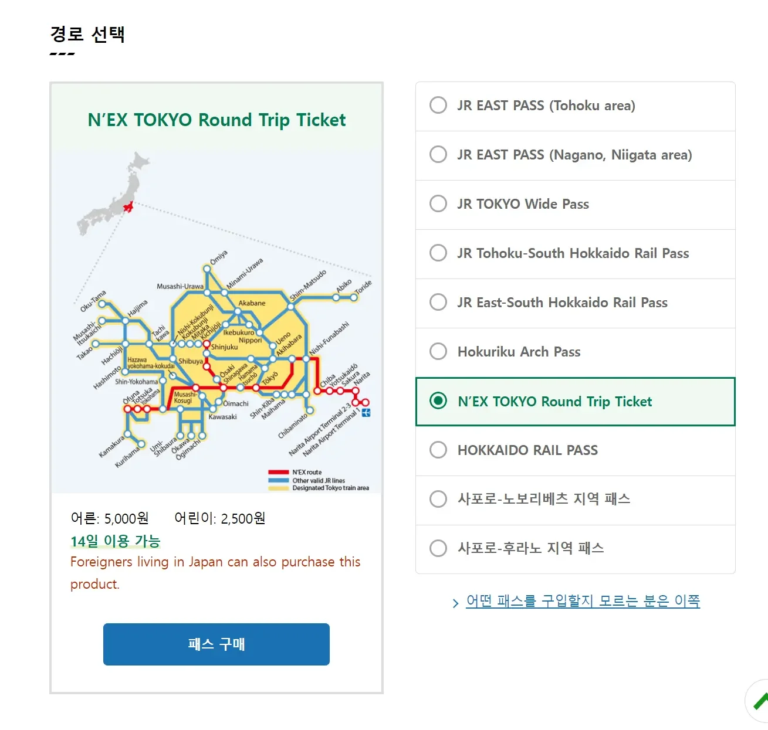Image resolution: width=768 pixels, height=730 pixels.
Task: Pick JR Tohoku-South Hokkaido Rail Pass
Action: (x=438, y=253)
